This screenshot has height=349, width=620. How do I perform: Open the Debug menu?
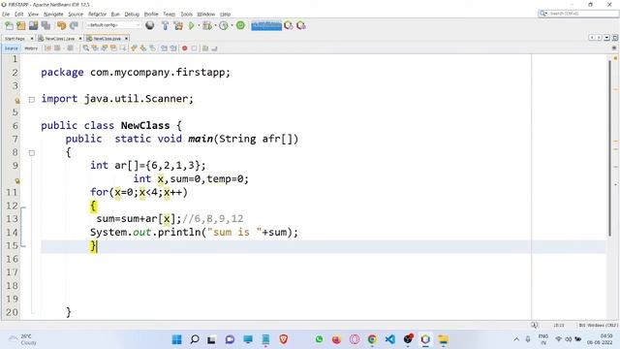tap(132, 14)
